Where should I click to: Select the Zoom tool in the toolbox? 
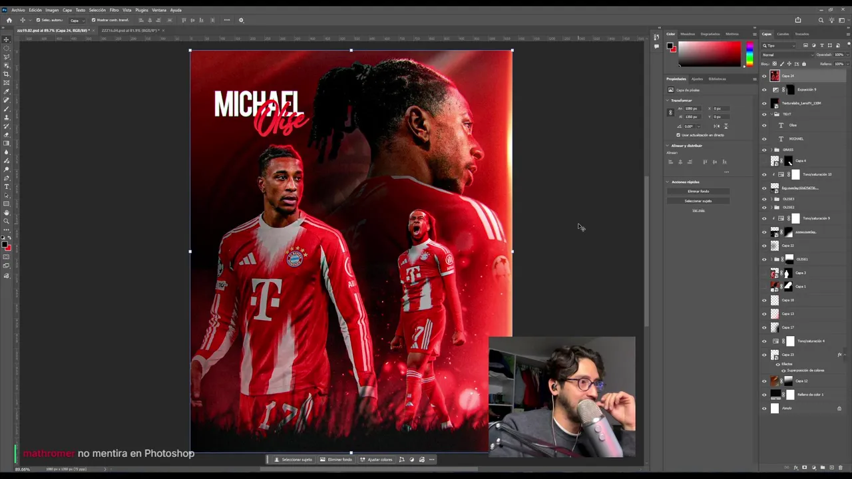(x=7, y=222)
